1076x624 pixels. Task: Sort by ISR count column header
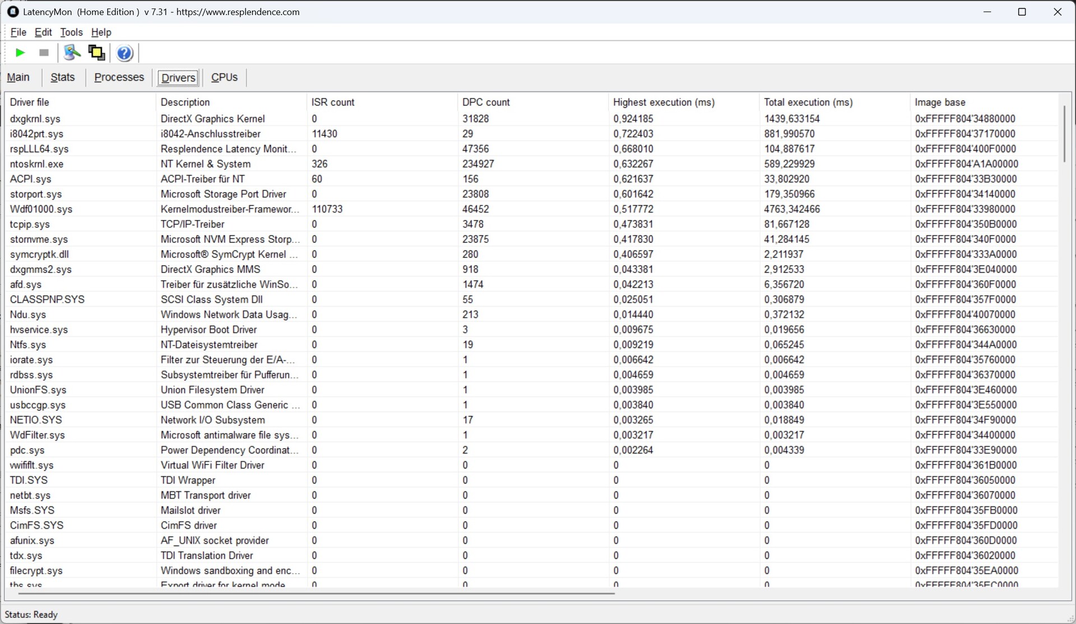pyautogui.click(x=333, y=102)
